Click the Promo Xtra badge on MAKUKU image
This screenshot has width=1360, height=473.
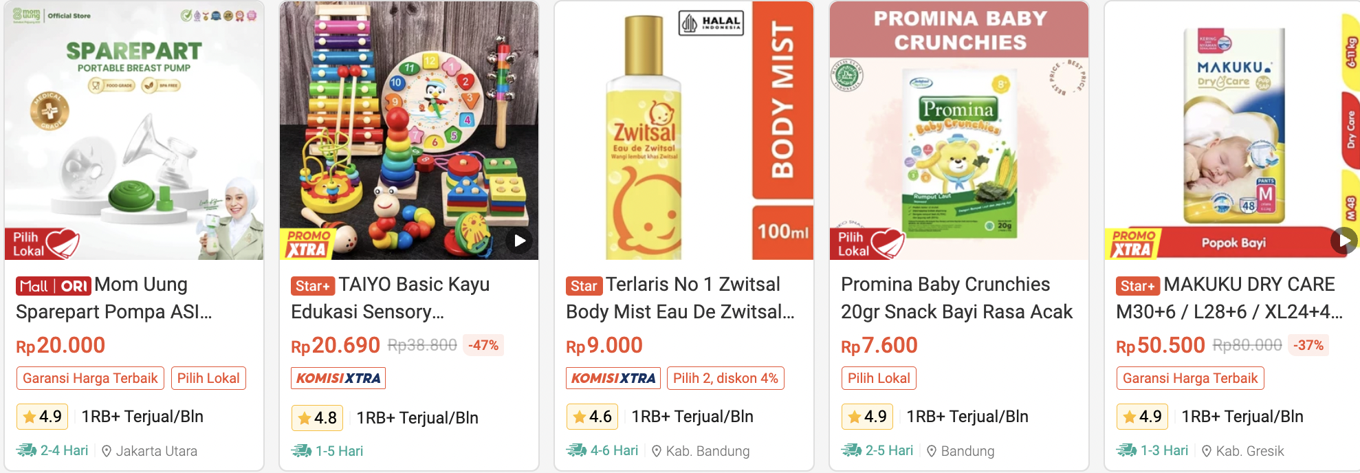1133,244
